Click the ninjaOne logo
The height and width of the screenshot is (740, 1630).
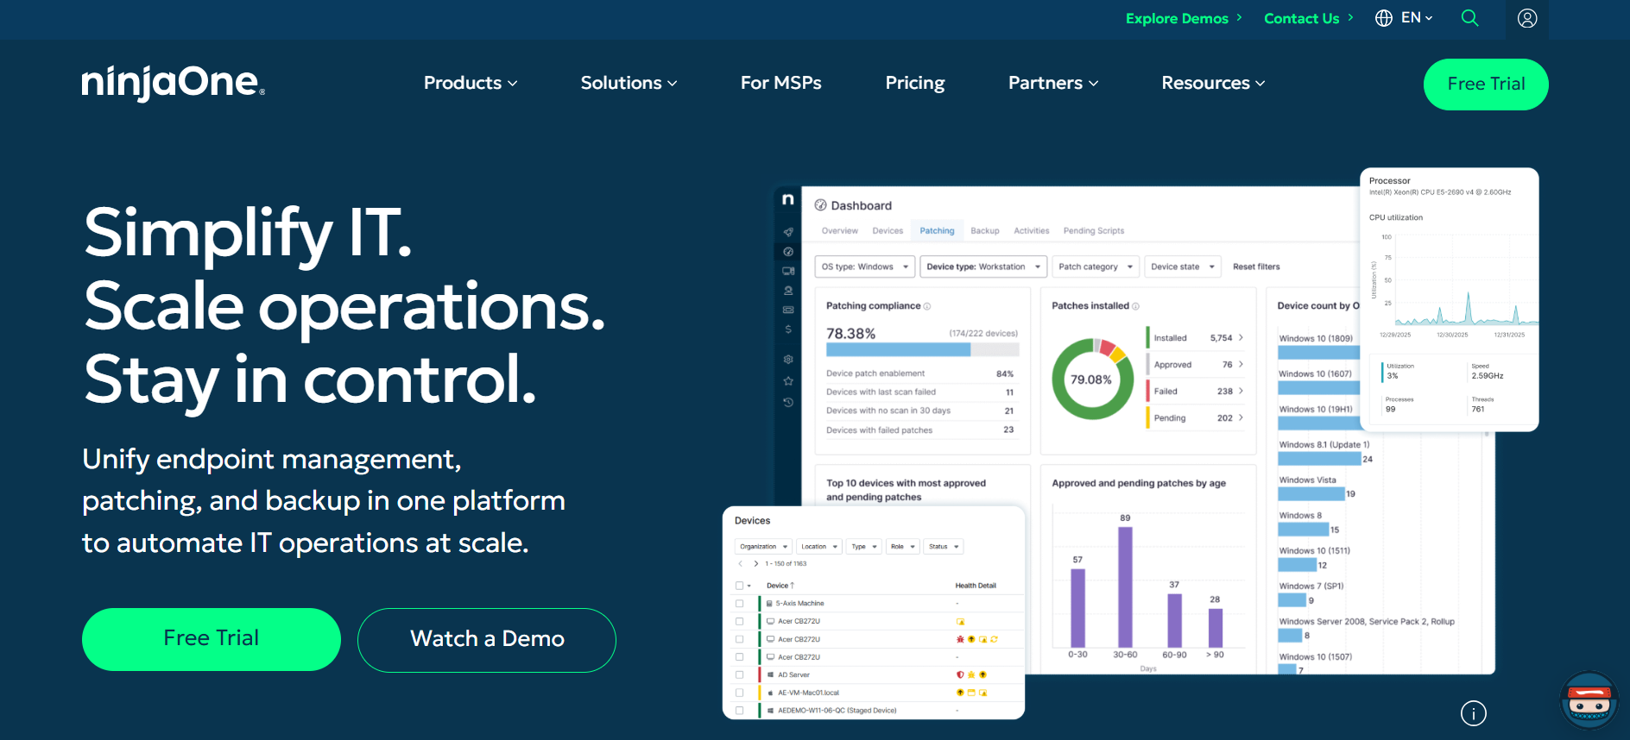[x=173, y=83]
